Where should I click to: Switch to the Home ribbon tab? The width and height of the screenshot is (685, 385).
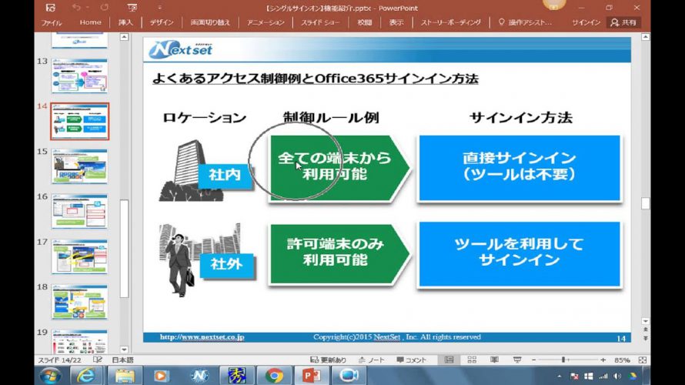(90, 22)
